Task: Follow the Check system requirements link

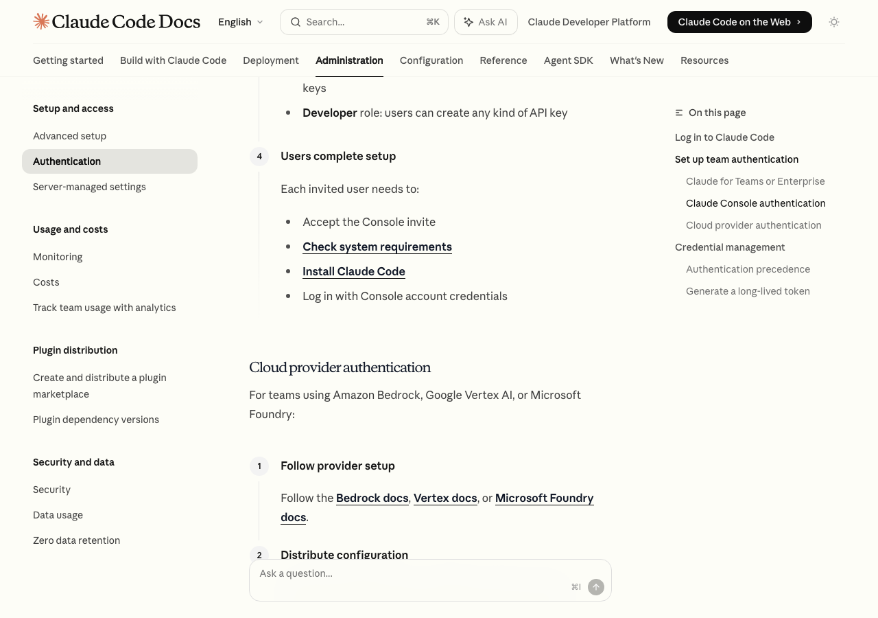Action: 377,247
